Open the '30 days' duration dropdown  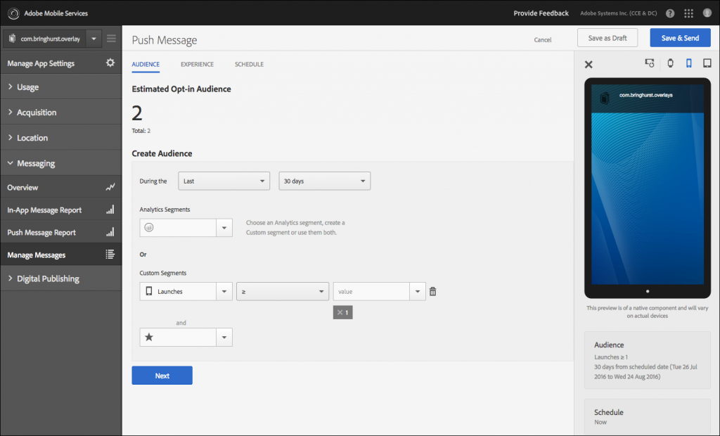point(324,181)
